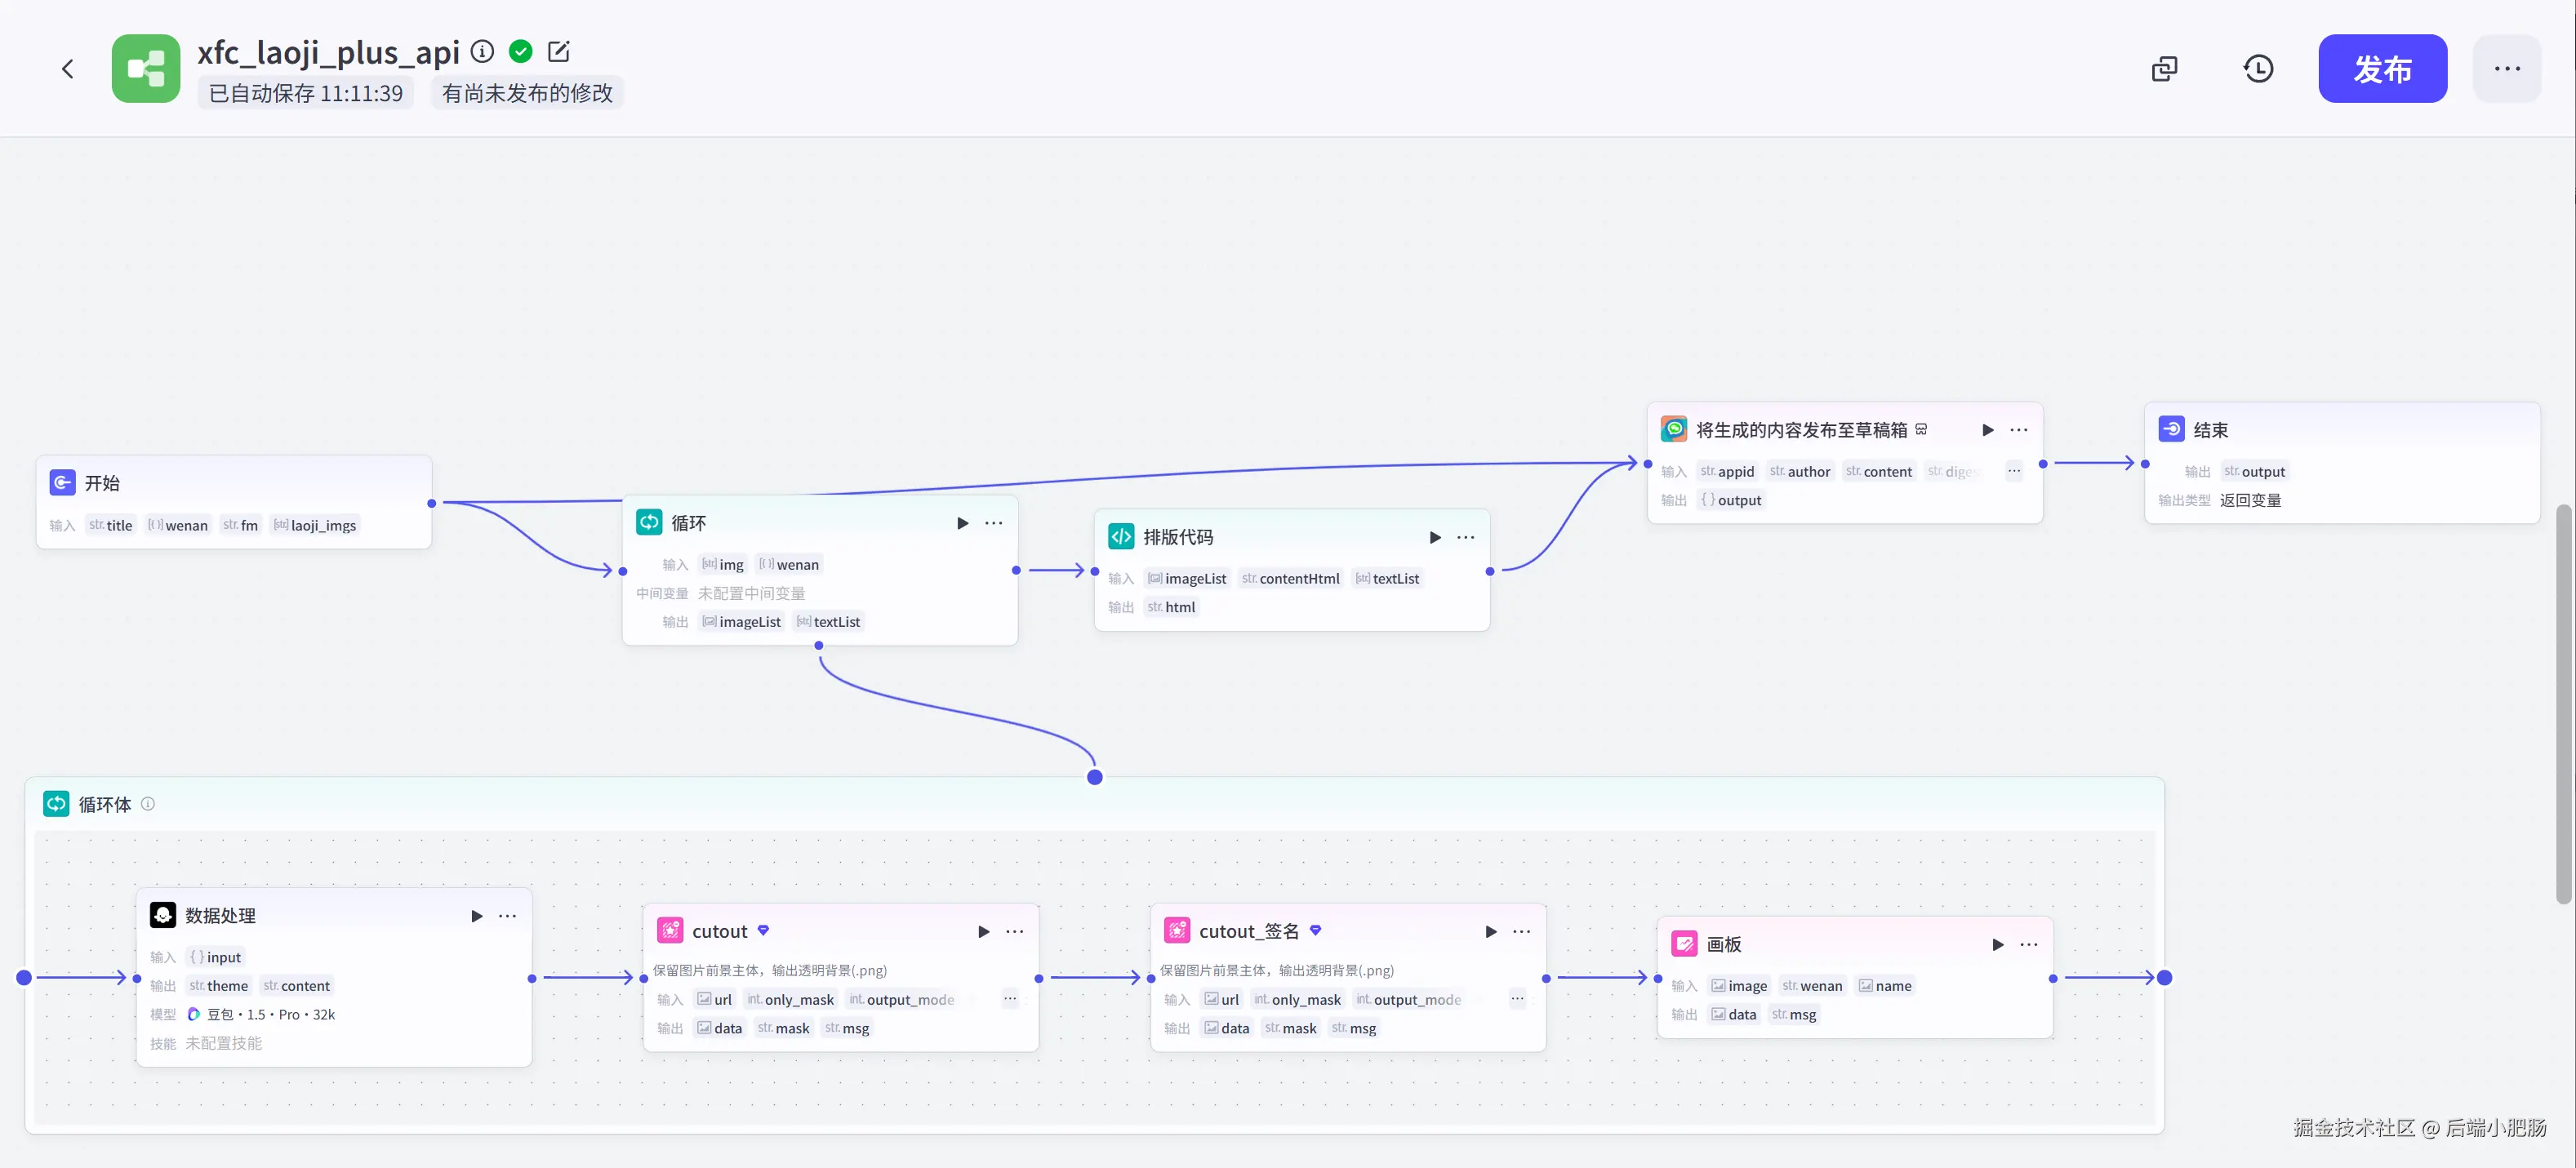Run the 循环 node with its play button

(x=962, y=523)
